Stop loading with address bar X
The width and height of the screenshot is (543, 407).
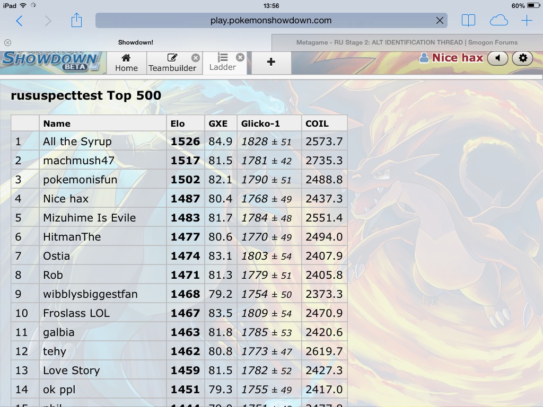tap(440, 21)
